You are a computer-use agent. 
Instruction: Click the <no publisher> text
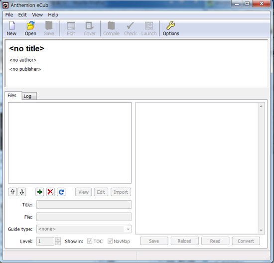point(25,69)
